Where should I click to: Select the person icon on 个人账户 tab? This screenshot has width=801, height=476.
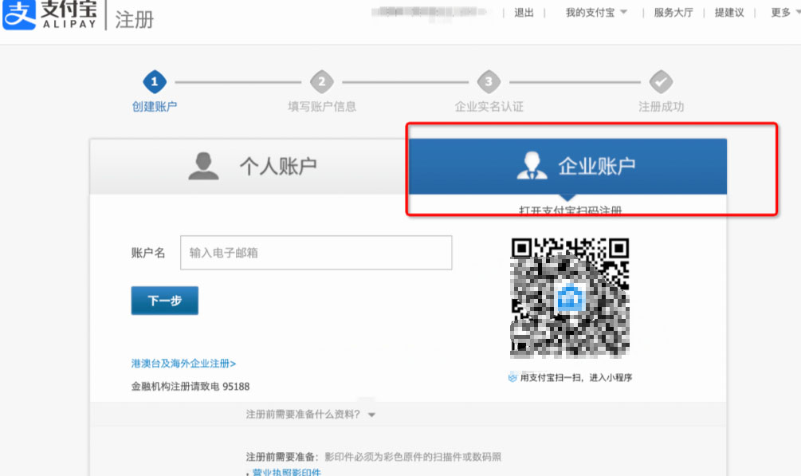pos(202,165)
